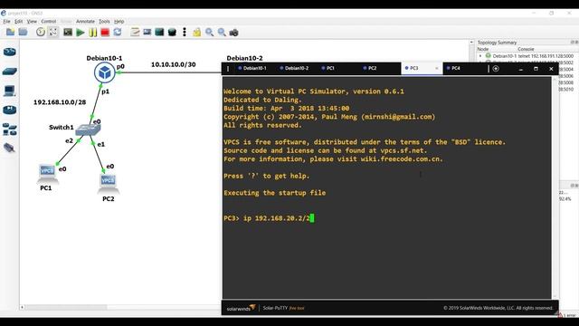Select the Draw a rectangle icon
579x326 pixels.
tap(159, 33)
